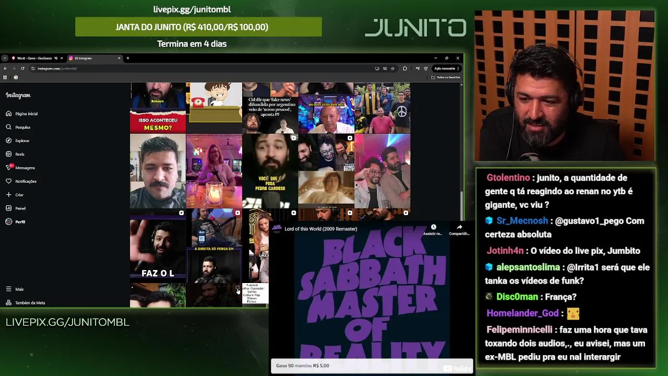Close the Instagram browser tab
Viewport: 668px width, 376px height.
[119, 58]
